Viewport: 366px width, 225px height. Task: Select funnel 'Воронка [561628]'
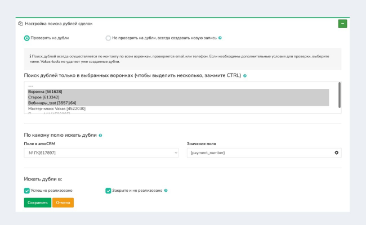coord(178,92)
